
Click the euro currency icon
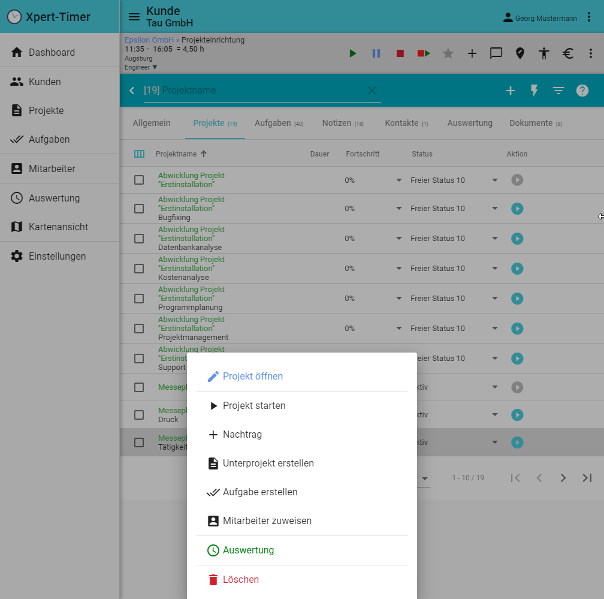click(568, 53)
